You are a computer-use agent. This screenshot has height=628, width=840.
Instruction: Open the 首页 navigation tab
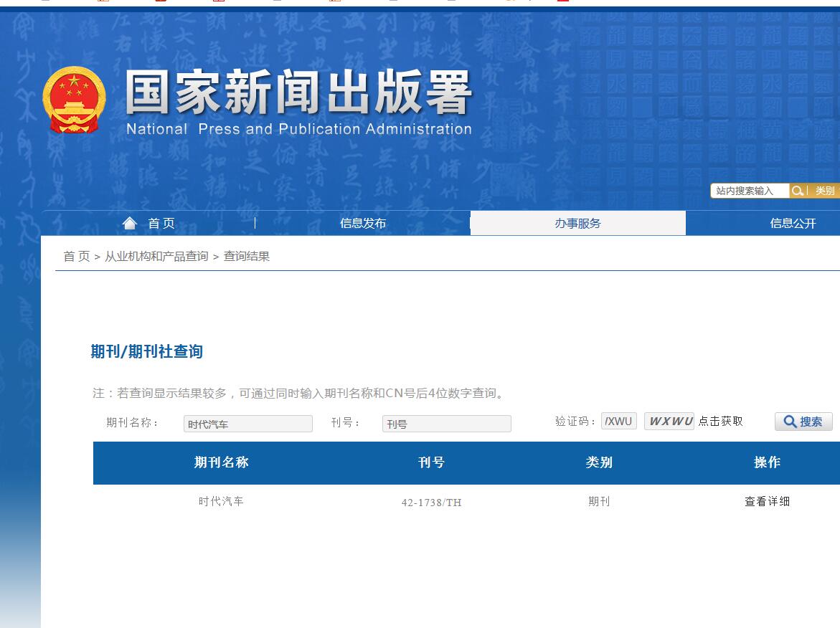pos(161,223)
